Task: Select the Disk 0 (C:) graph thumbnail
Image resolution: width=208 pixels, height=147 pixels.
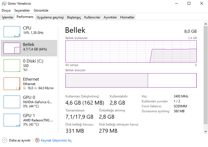Action: click(12, 65)
